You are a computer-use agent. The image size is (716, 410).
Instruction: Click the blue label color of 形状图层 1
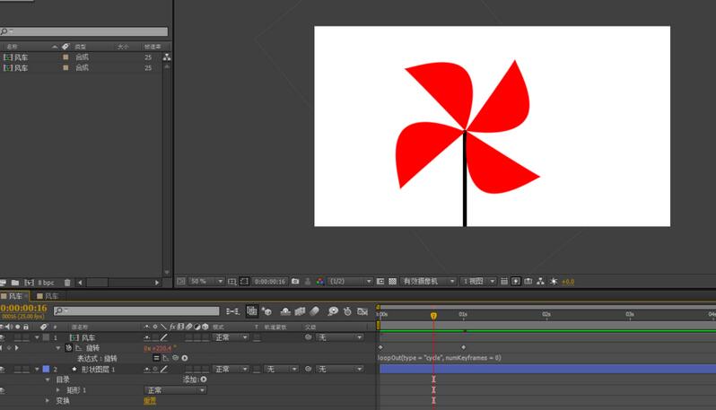click(46, 369)
